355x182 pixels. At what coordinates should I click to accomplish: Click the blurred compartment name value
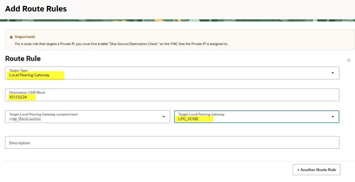(x=25, y=119)
